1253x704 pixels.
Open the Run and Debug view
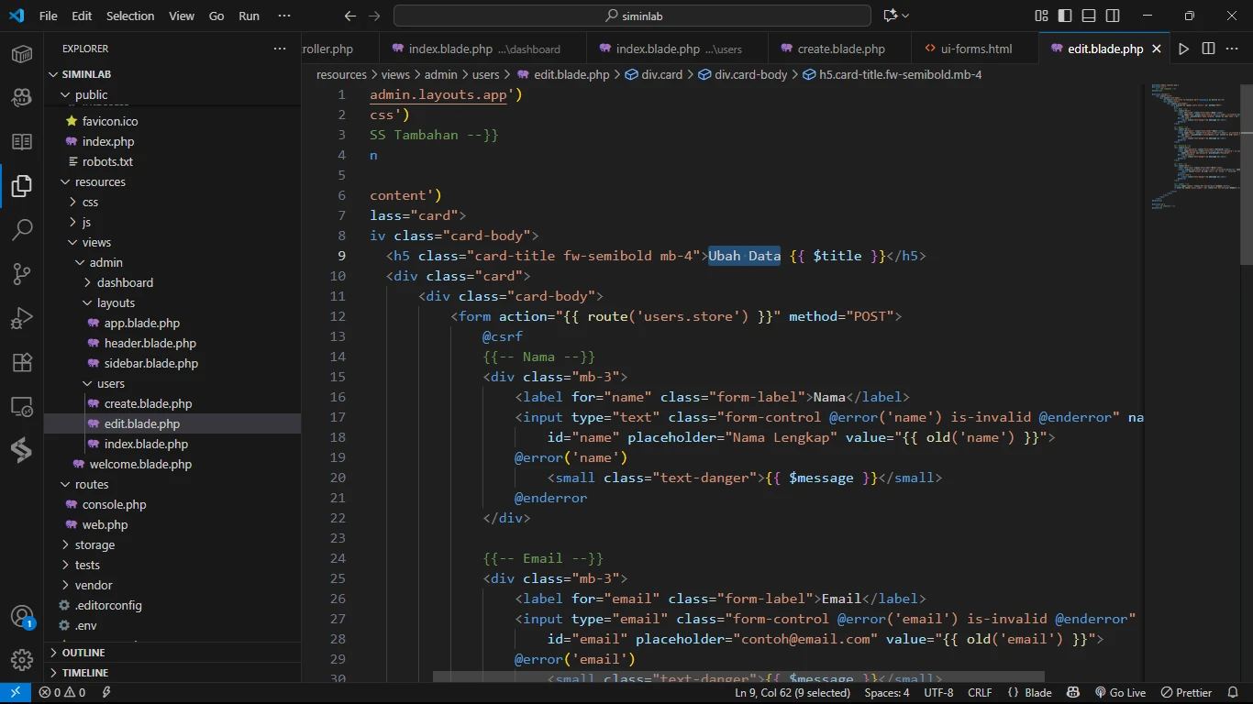click(22, 318)
